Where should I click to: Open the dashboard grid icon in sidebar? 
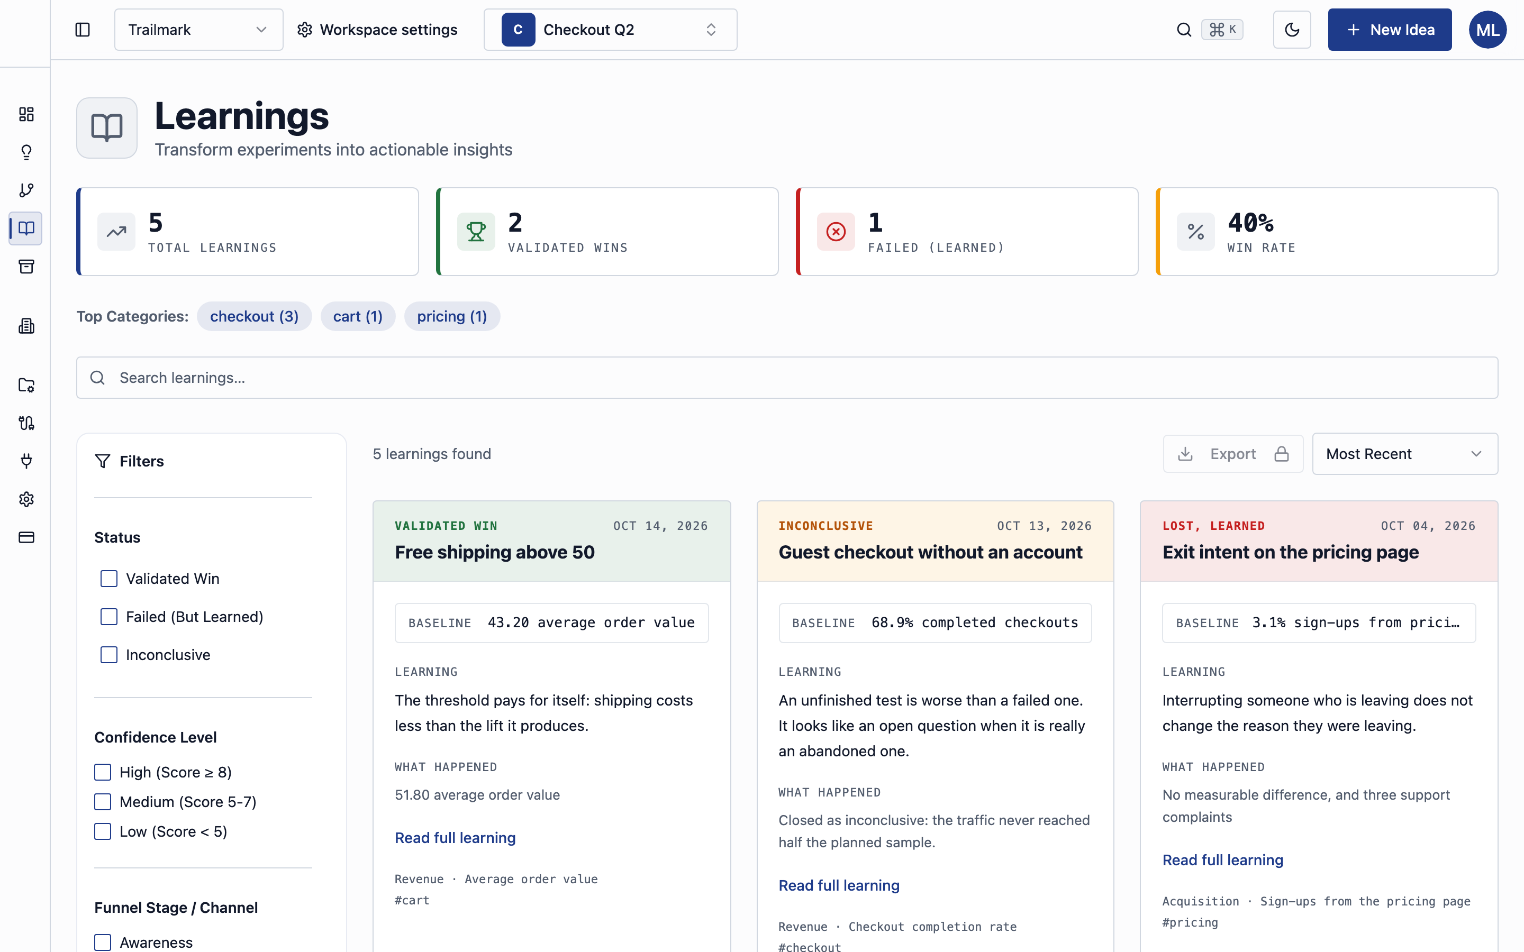pos(26,114)
